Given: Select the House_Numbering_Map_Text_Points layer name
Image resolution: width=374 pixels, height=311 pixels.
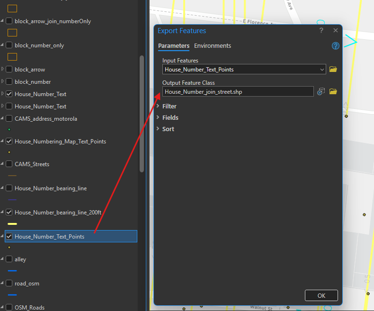Looking at the screenshot, I should pos(60,142).
